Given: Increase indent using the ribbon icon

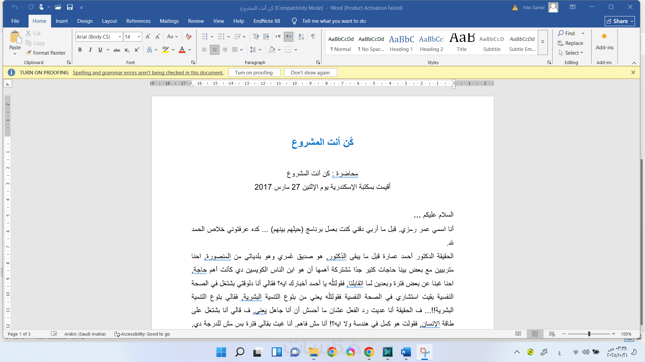Looking at the screenshot, I should pos(266,37).
